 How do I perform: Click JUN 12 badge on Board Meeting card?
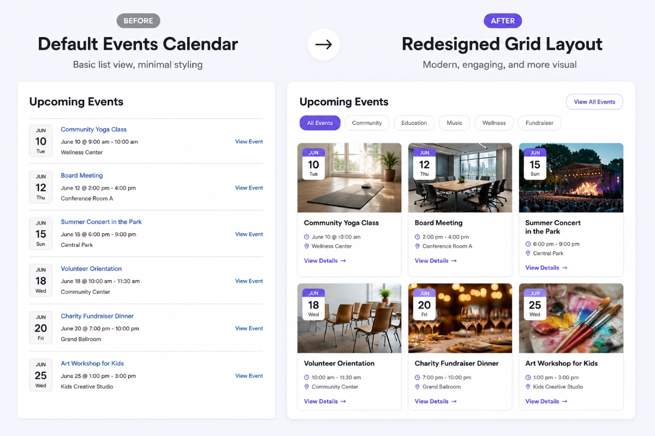(424, 165)
